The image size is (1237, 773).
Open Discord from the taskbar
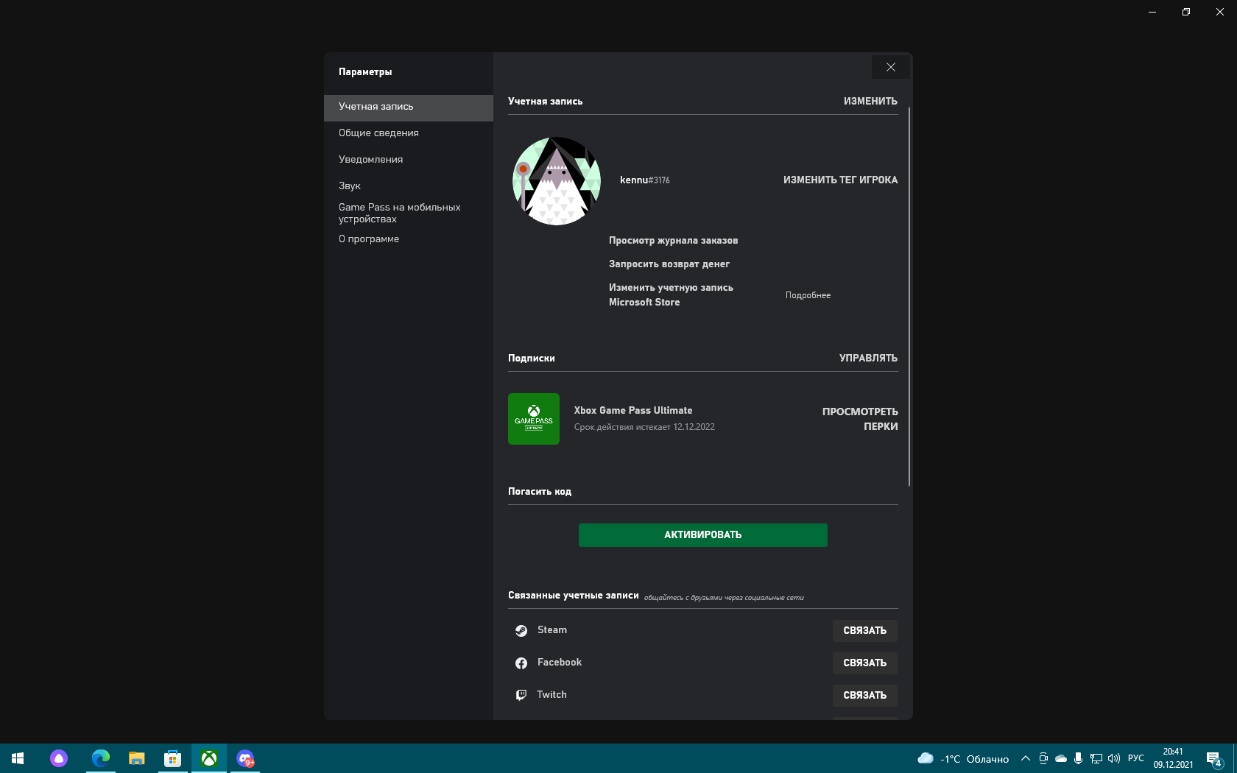coord(245,758)
